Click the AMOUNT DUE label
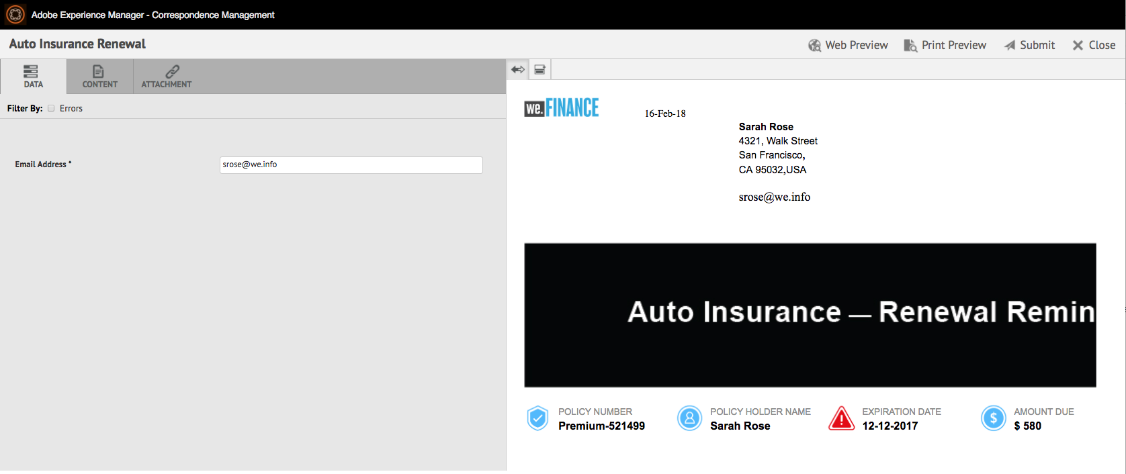Viewport: 1126px width, 474px height. 1044,412
